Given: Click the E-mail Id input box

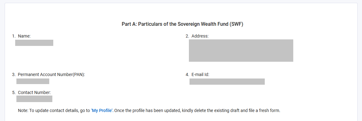Looking at the screenshot, I should (227, 81).
